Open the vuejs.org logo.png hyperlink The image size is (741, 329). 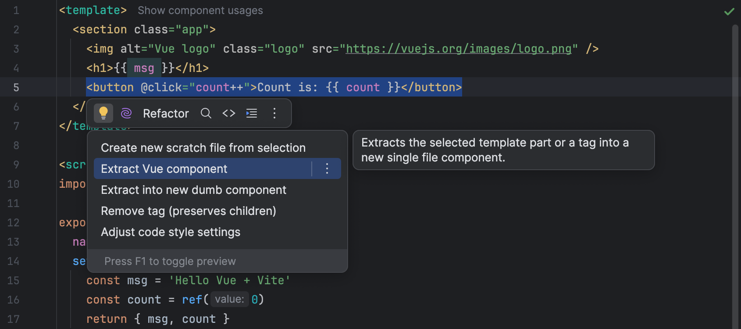click(459, 49)
